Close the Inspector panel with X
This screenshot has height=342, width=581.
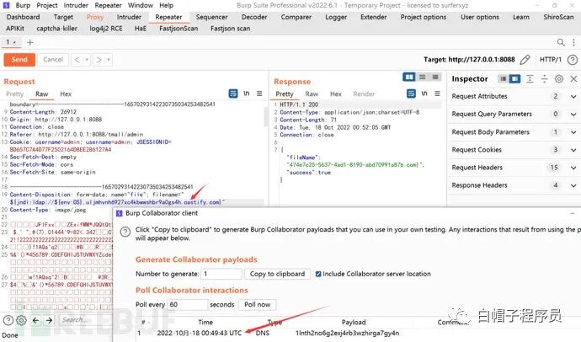[573, 79]
